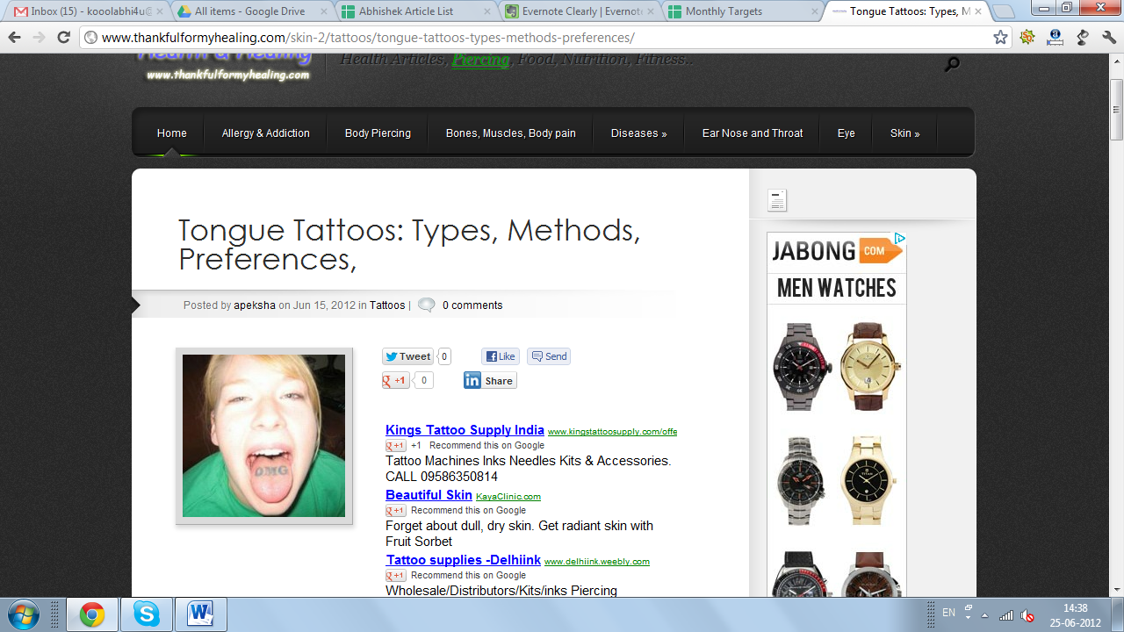Click the page document icon in sidebar

point(777,201)
